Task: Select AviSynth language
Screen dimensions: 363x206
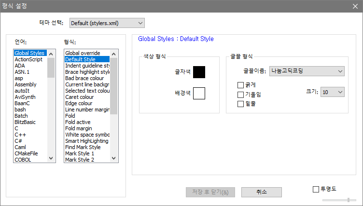Action: (30, 97)
